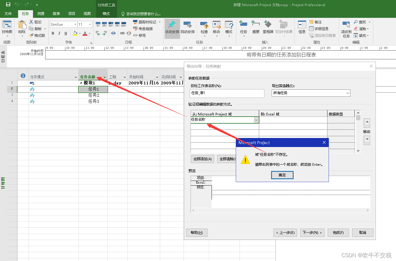The image size is (396, 261).
Task: Switch to the 格式 (Format) tab
Action: pos(106,14)
